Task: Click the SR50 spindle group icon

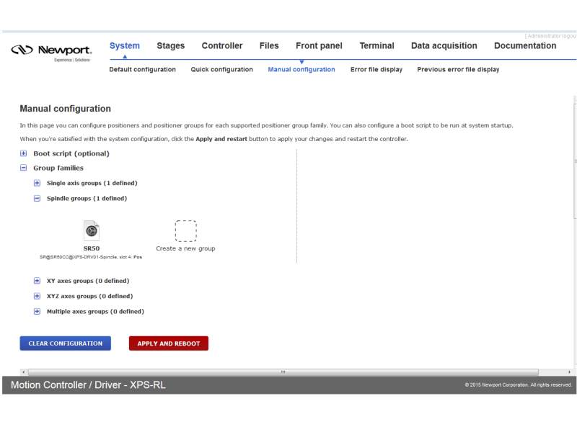Action: pyautogui.click(x=92, y=231)
